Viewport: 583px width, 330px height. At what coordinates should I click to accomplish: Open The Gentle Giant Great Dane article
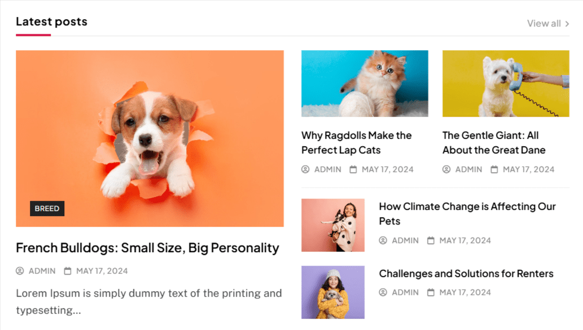(x=494, y=143)
